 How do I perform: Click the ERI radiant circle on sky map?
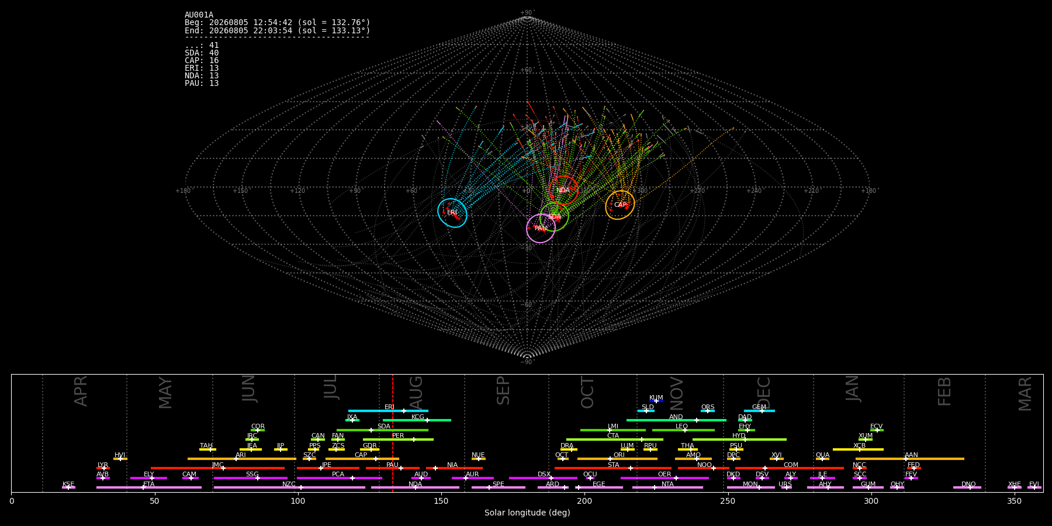click(452, 213)
